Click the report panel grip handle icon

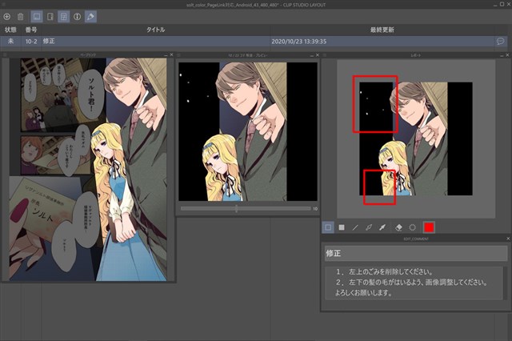(325, 55)
